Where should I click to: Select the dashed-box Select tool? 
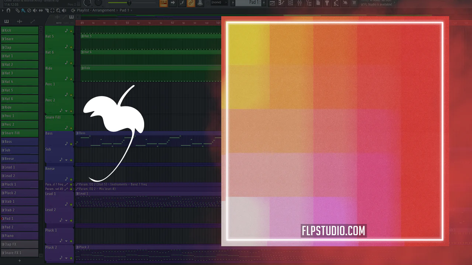(x=52, y=10)
